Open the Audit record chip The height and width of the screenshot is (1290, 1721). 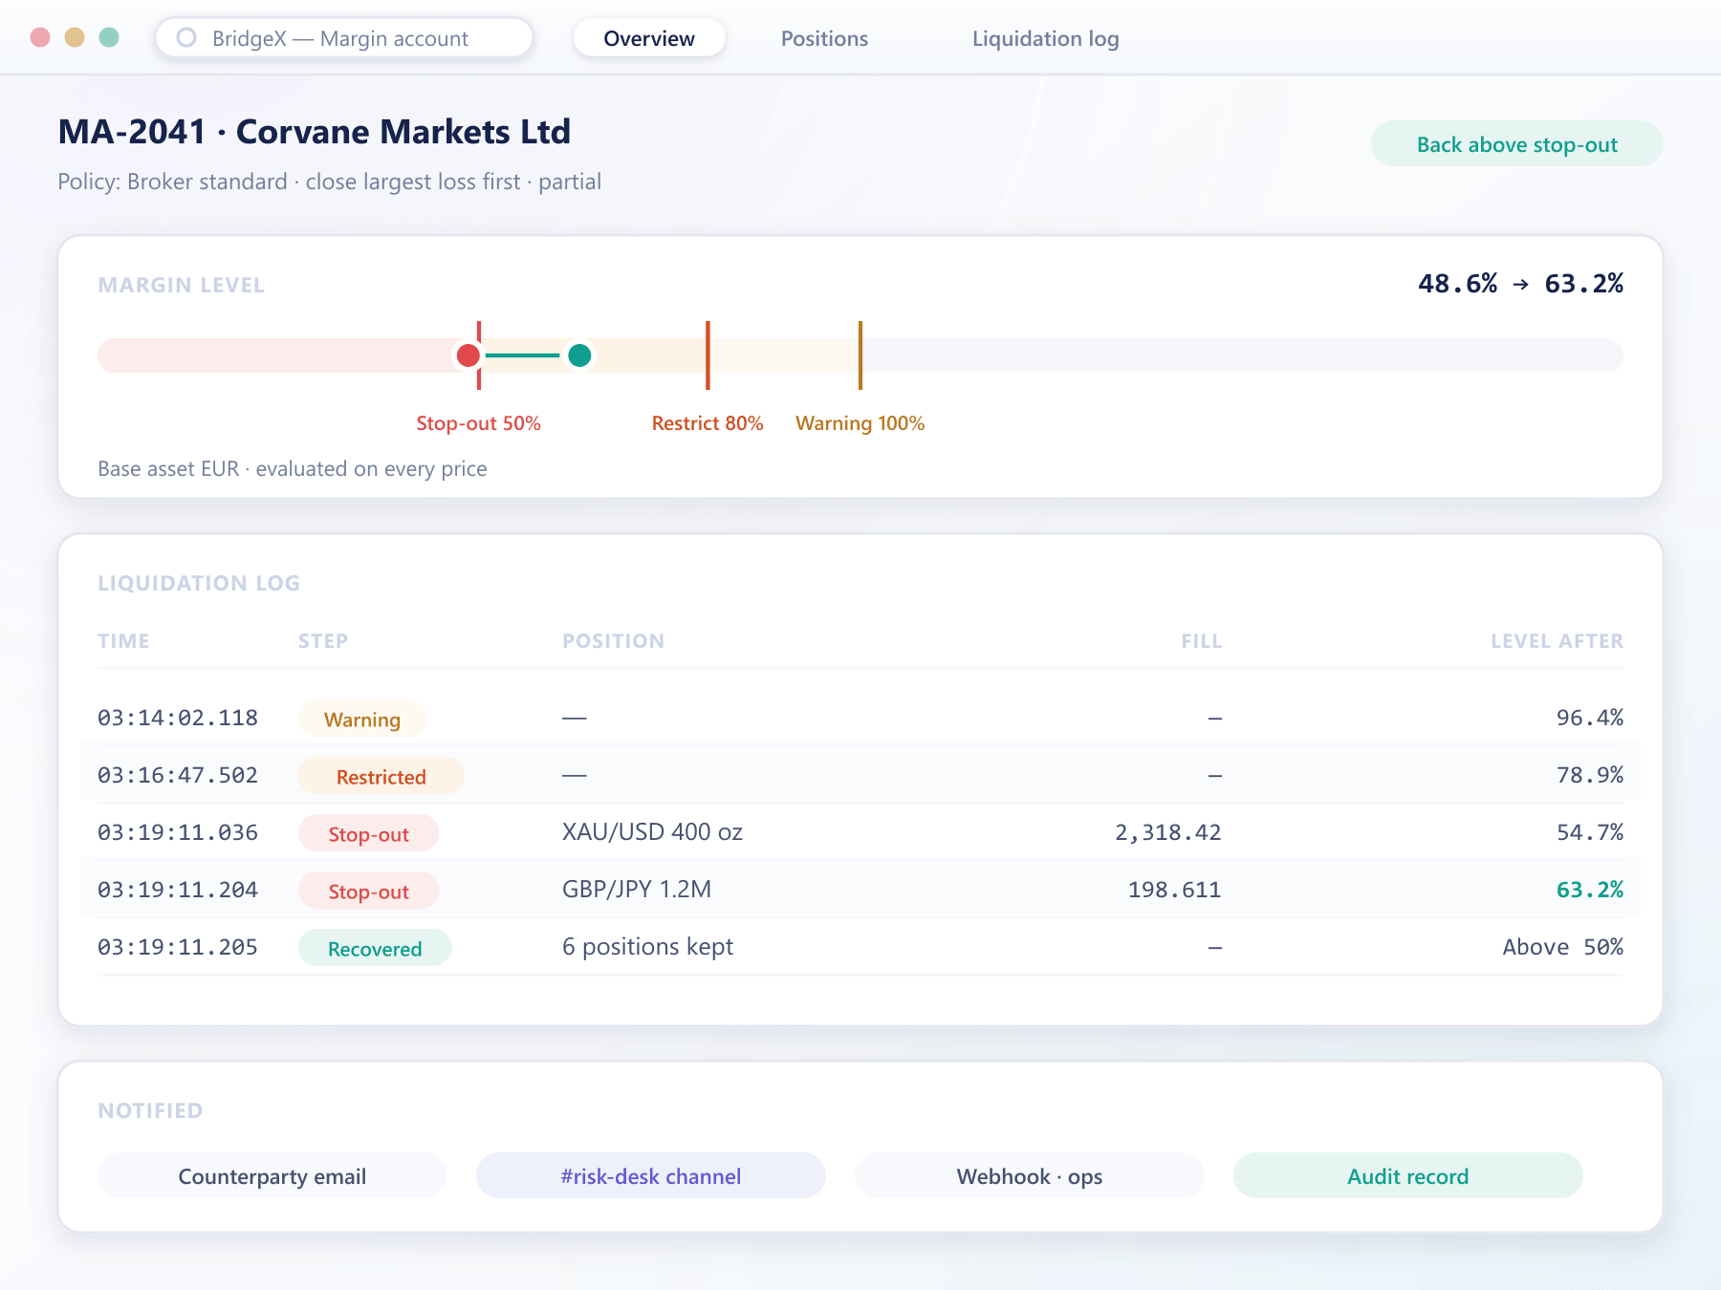click(x=1408, y=1175)
